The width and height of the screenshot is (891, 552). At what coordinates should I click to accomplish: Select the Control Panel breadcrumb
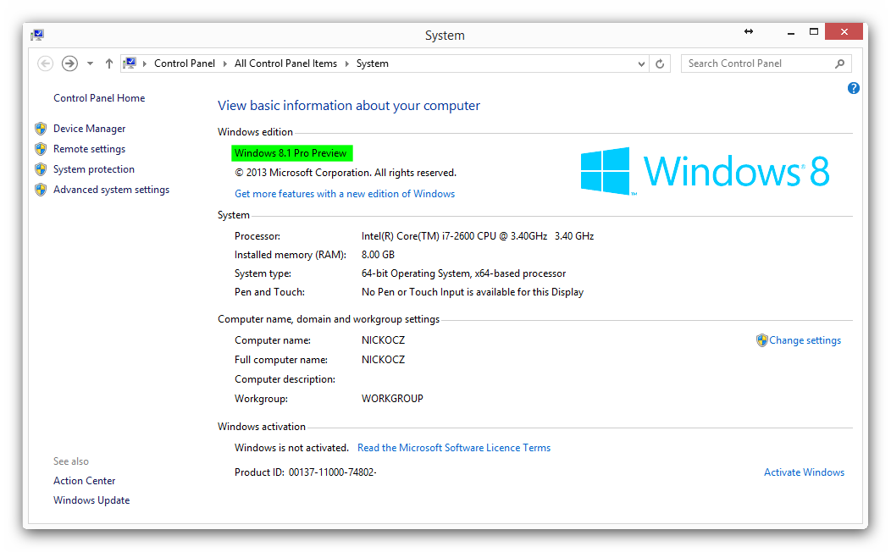click(x=185, y=63)
